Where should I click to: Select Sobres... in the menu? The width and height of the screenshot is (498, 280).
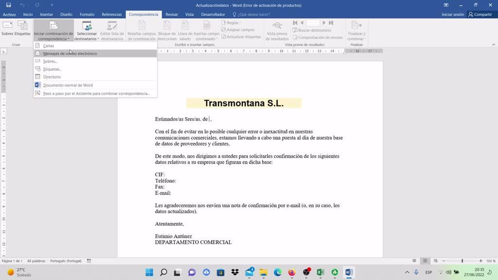(95, 61)
